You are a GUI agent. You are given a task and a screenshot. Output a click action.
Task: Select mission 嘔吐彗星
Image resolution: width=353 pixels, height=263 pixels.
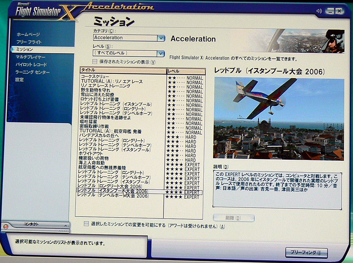click(88, 122)
